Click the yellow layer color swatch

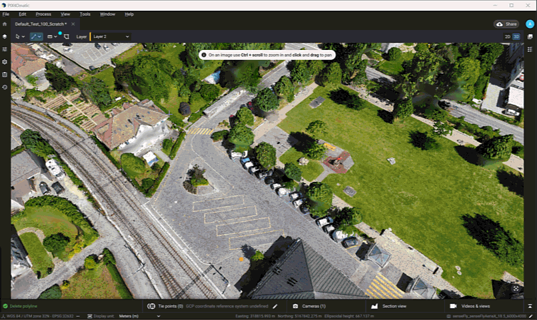click(90, 37)
